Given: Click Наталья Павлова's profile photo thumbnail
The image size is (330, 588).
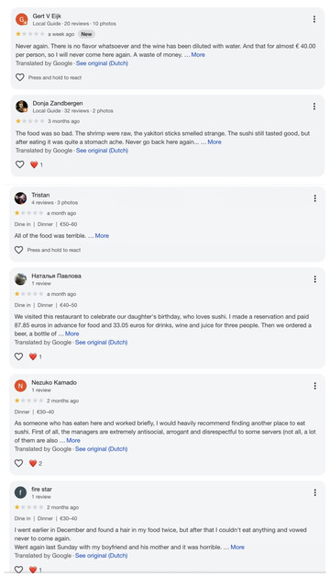Looking at the screenshot, I should pyautogui.click(x=20, y=279).
